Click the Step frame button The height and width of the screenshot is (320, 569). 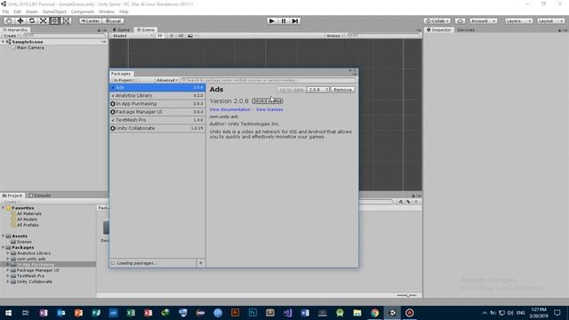pyautogui.click(x=295, y=21)
